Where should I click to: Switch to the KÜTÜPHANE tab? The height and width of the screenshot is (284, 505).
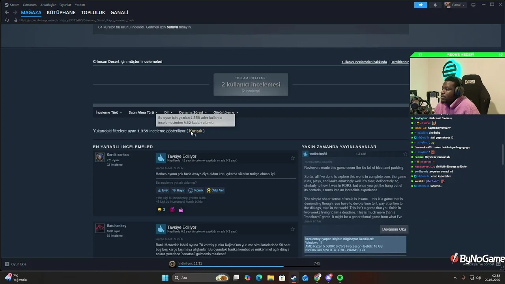coord(61,13)
